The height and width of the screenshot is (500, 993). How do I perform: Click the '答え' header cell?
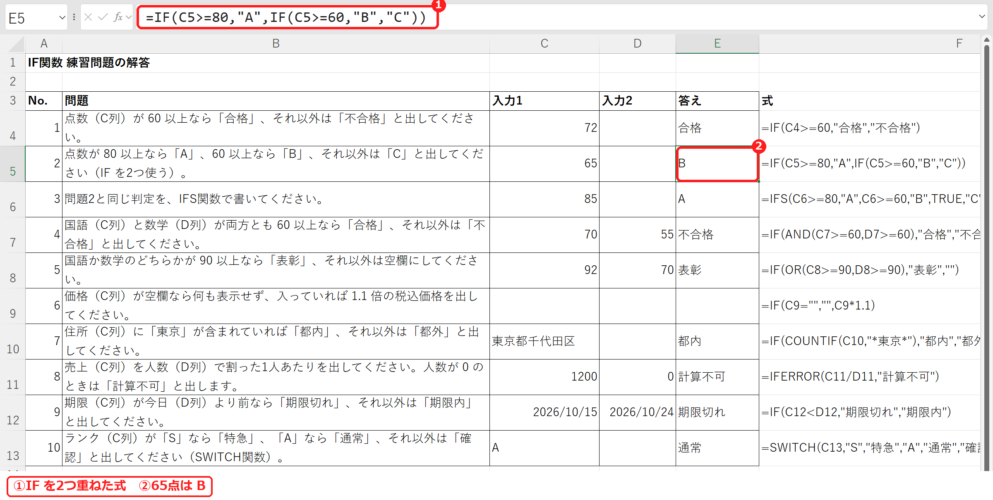tap(717, 101)
